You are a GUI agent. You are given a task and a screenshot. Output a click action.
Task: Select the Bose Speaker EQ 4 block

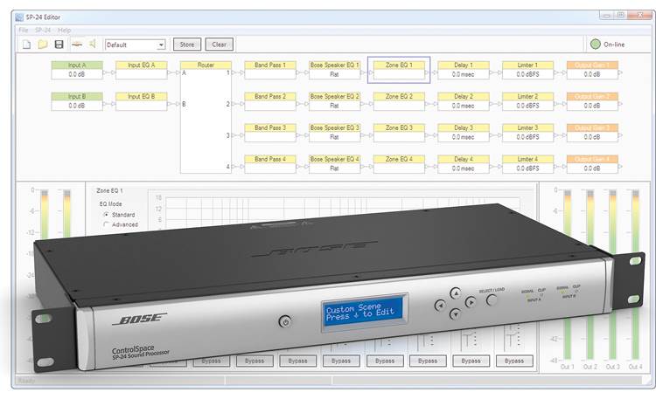click(335, 164)
